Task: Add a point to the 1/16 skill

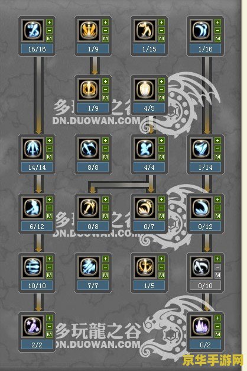Action: click(217, 22)
